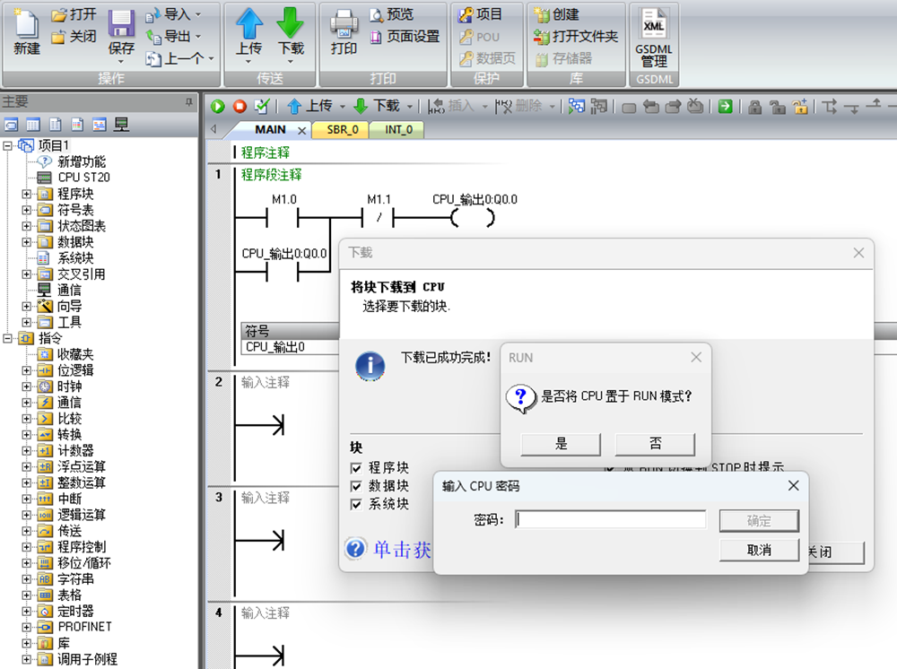Click the New (新建) file icon
897x669 pixels.
click(27, 25)
